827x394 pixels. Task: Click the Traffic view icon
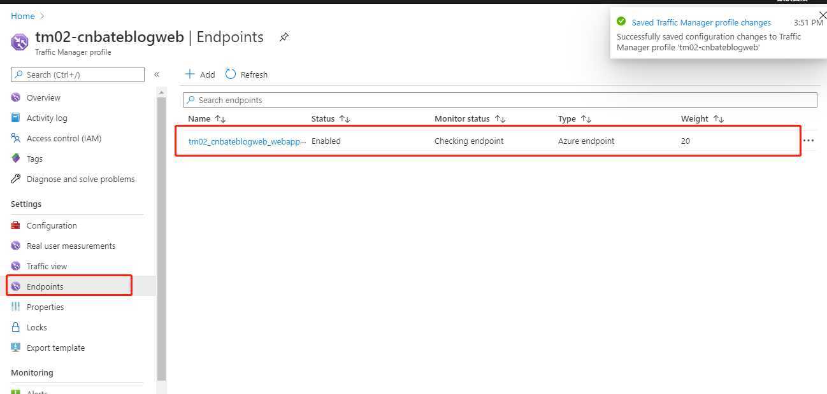(16, 266)
